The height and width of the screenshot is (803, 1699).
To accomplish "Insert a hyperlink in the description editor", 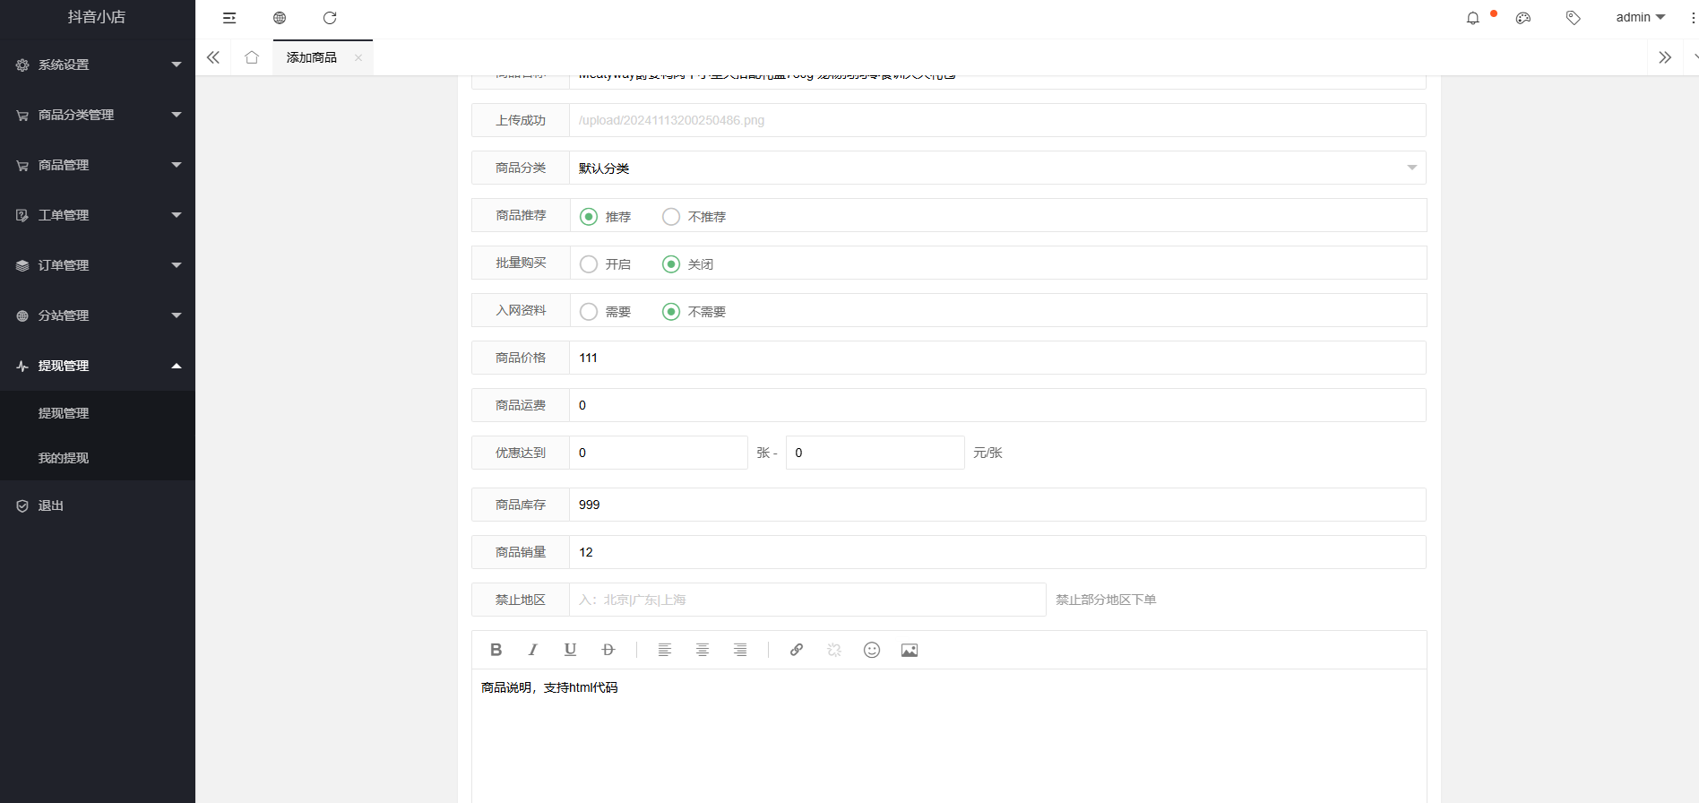I will click(796, 650).
